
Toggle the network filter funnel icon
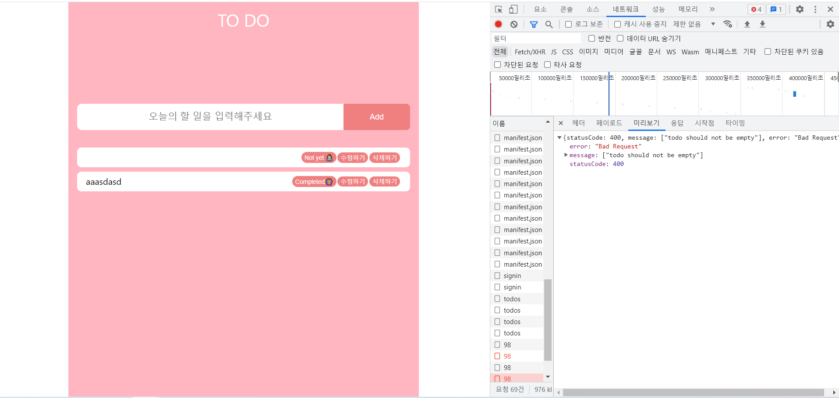534,24
